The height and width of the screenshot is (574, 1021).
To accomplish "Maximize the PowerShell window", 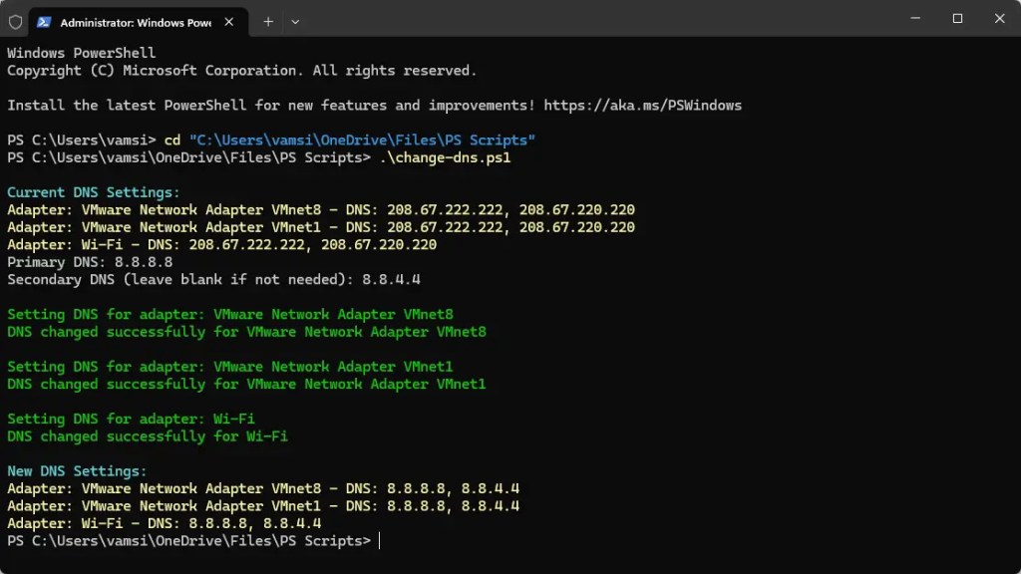I will coord(956,18).
